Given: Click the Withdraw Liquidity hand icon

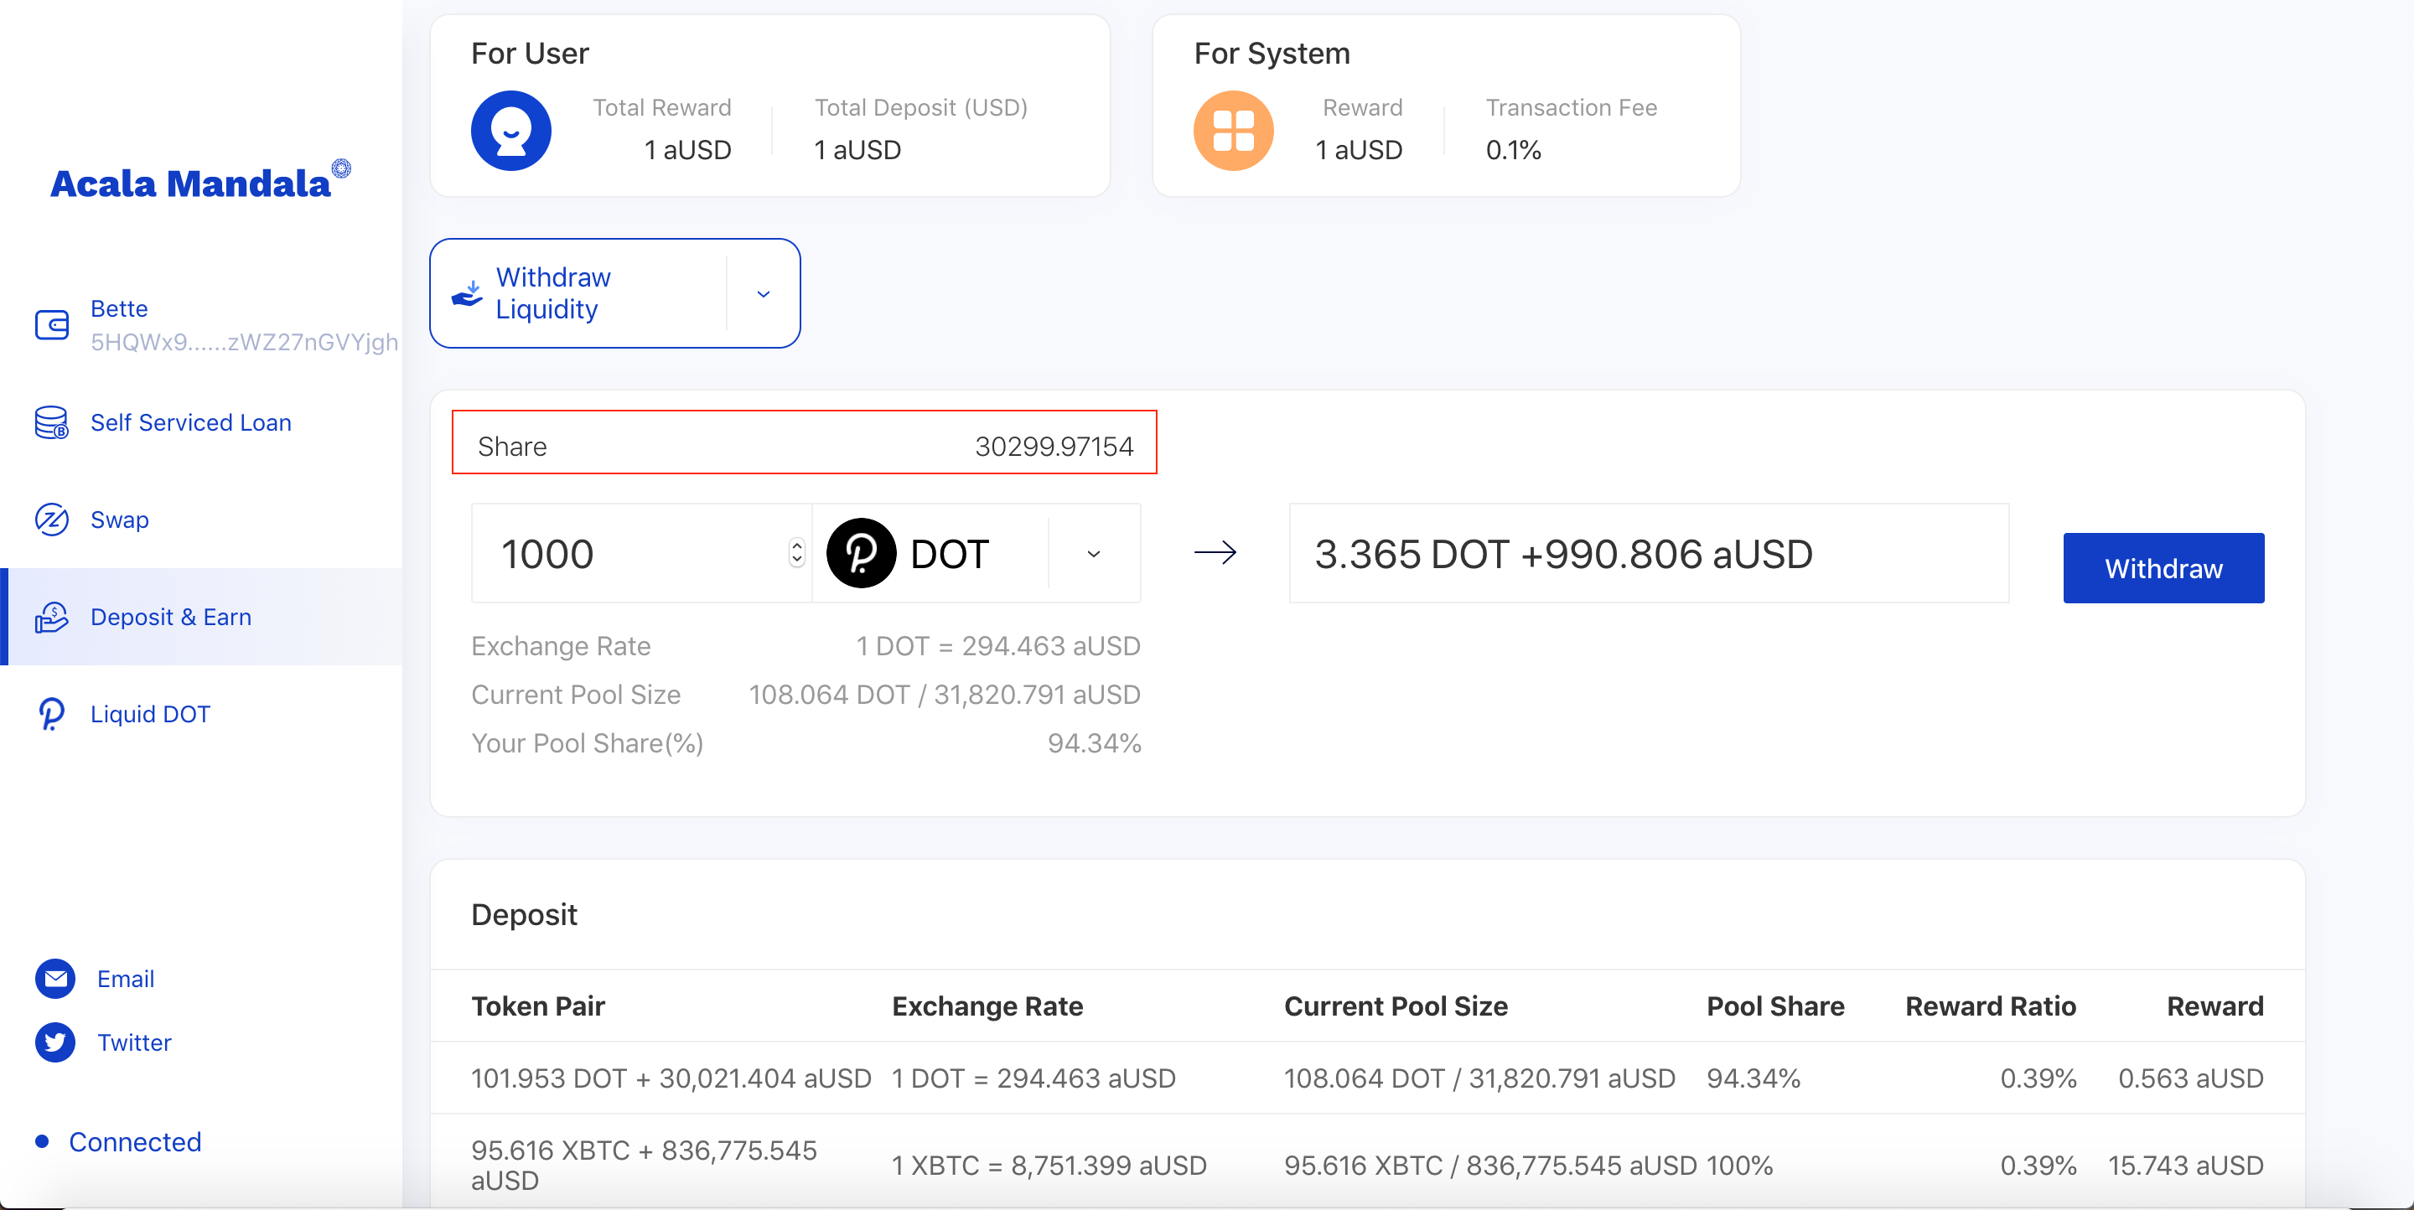Looking at the screenshot, I should point(467,293).
